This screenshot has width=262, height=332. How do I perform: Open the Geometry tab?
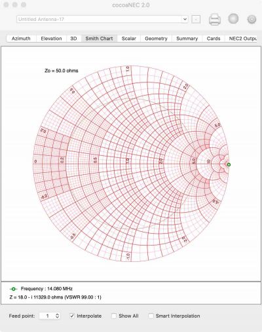156,39
